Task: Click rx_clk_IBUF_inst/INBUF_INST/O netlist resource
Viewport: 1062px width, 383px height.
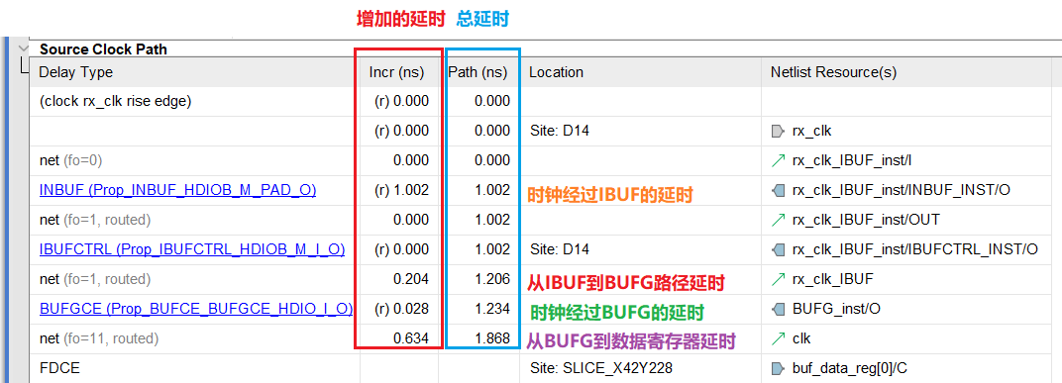Action: (901, 190)
